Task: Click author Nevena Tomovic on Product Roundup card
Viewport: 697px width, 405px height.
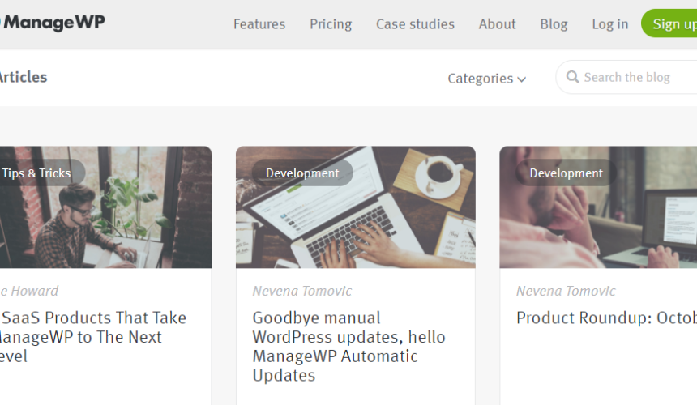Action: 566,291
